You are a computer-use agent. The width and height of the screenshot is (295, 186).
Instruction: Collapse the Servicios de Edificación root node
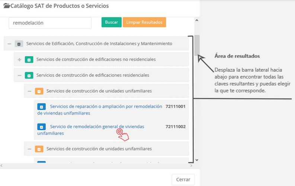pyautogui.click(x=9, y=44)
